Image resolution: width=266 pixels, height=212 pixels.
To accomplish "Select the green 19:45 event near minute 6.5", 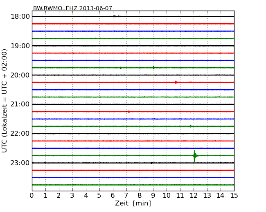I will tap(121, 68).
